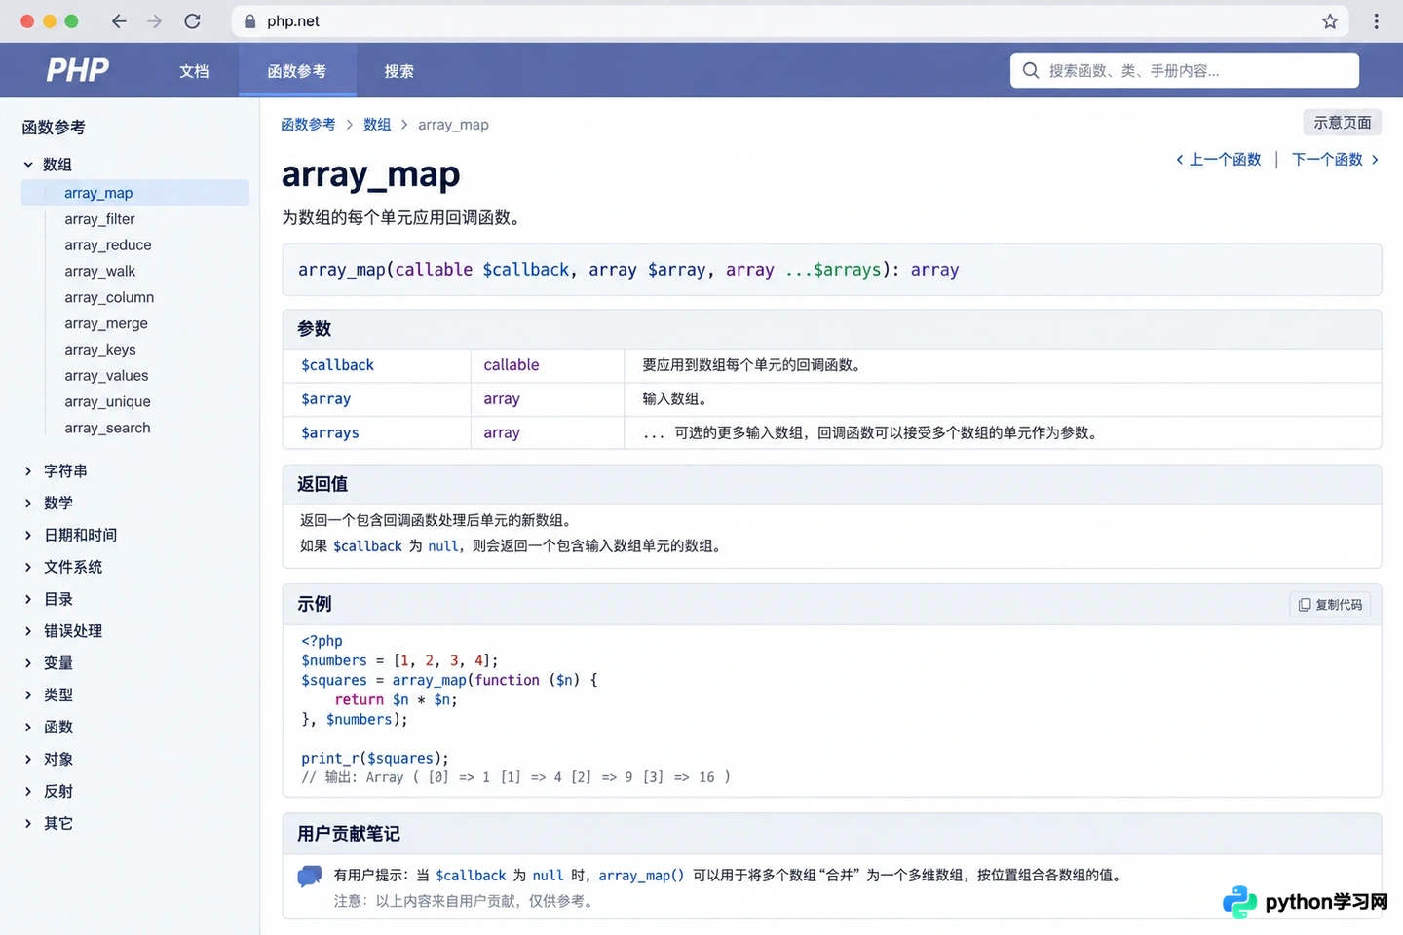Select array_map in the sidebar list
Image resolution: width=1403 pixels, height=935 pixels.
135,193
